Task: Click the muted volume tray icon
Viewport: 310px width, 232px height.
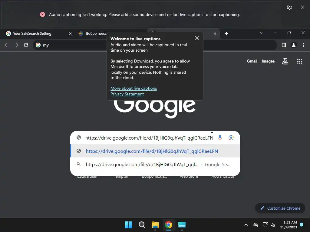Action: 273,225
